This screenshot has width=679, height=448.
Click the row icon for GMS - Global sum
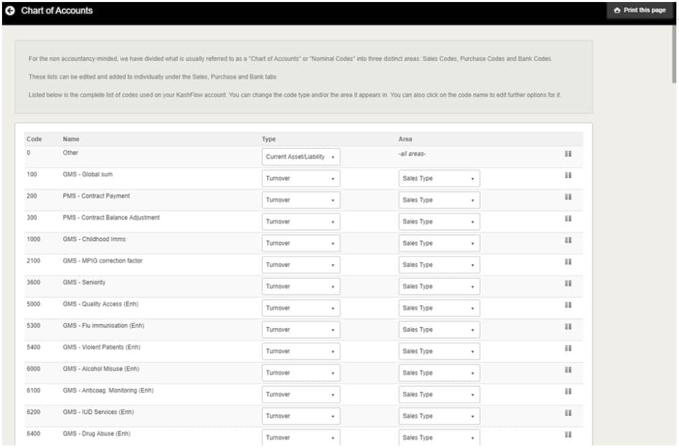568,175
